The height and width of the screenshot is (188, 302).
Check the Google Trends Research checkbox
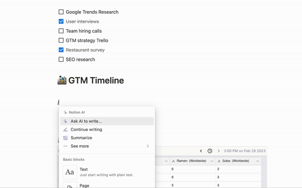click(61, 12)
